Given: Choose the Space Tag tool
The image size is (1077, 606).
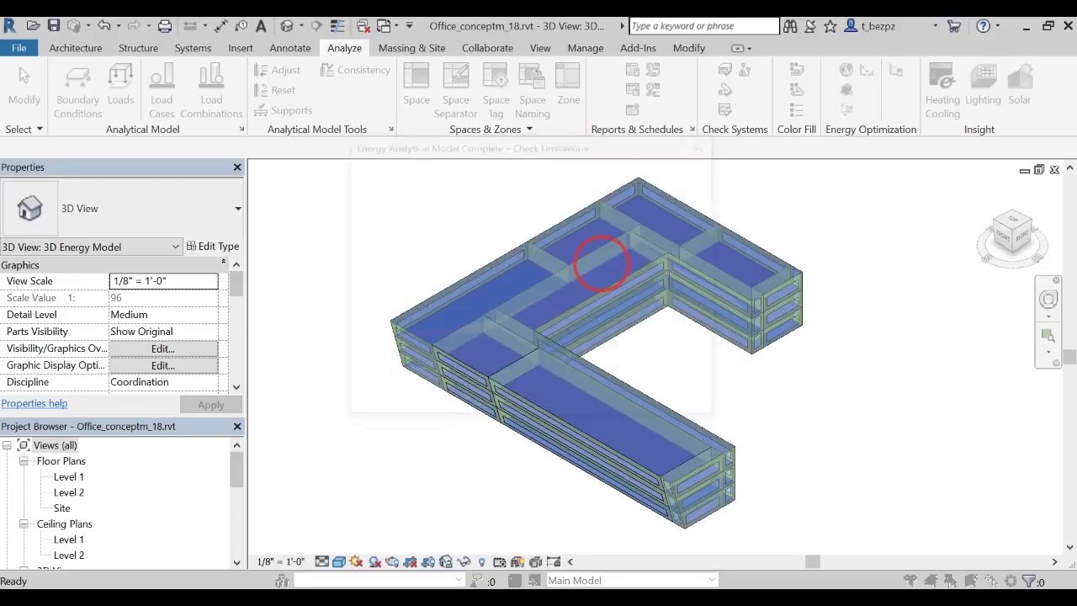Looking at the screenshot, I should point(496,91).
